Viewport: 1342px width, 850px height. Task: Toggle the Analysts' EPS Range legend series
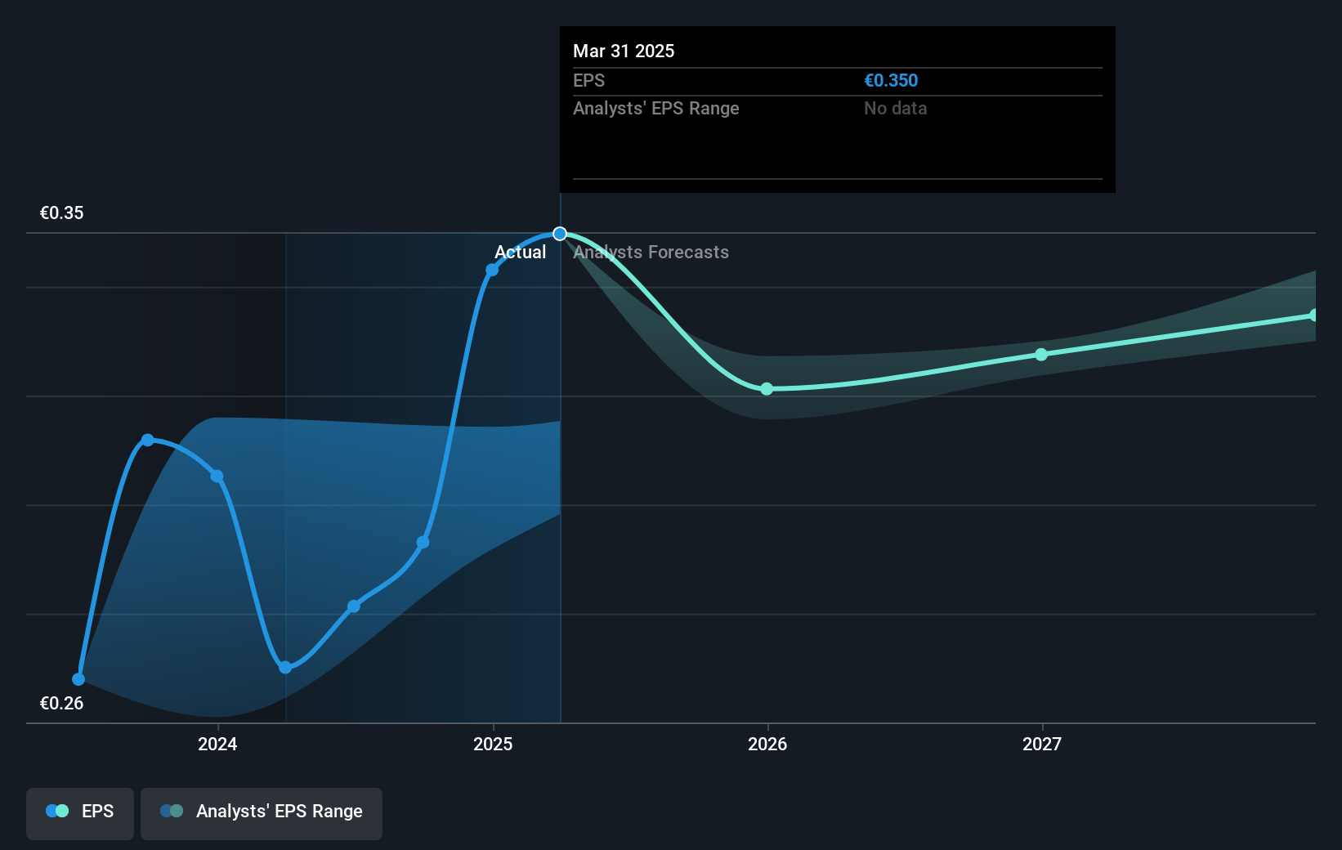tap(262, 813)
